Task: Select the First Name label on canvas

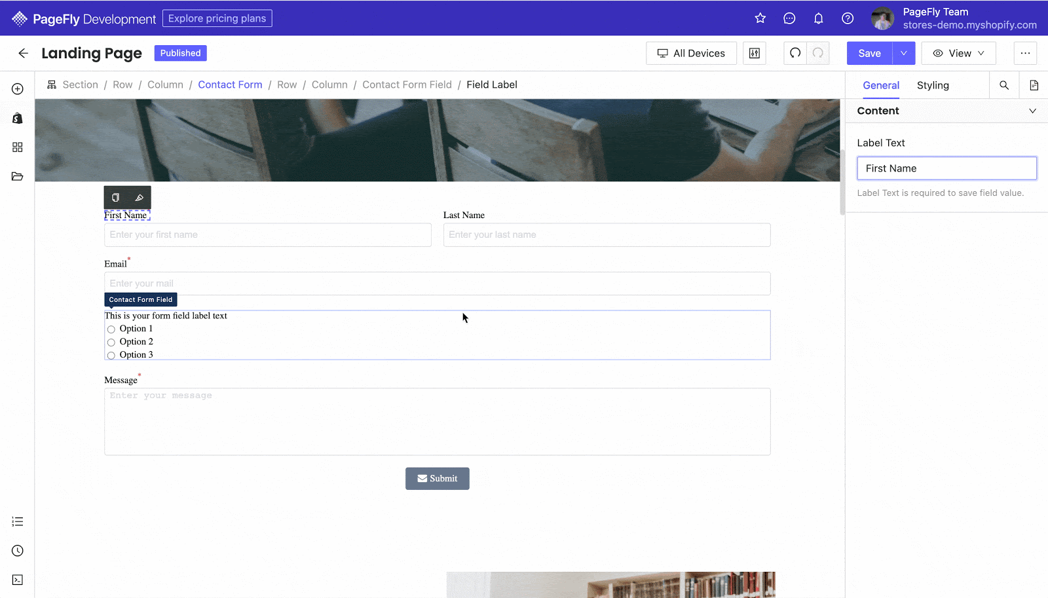Action: click(126, 215)
